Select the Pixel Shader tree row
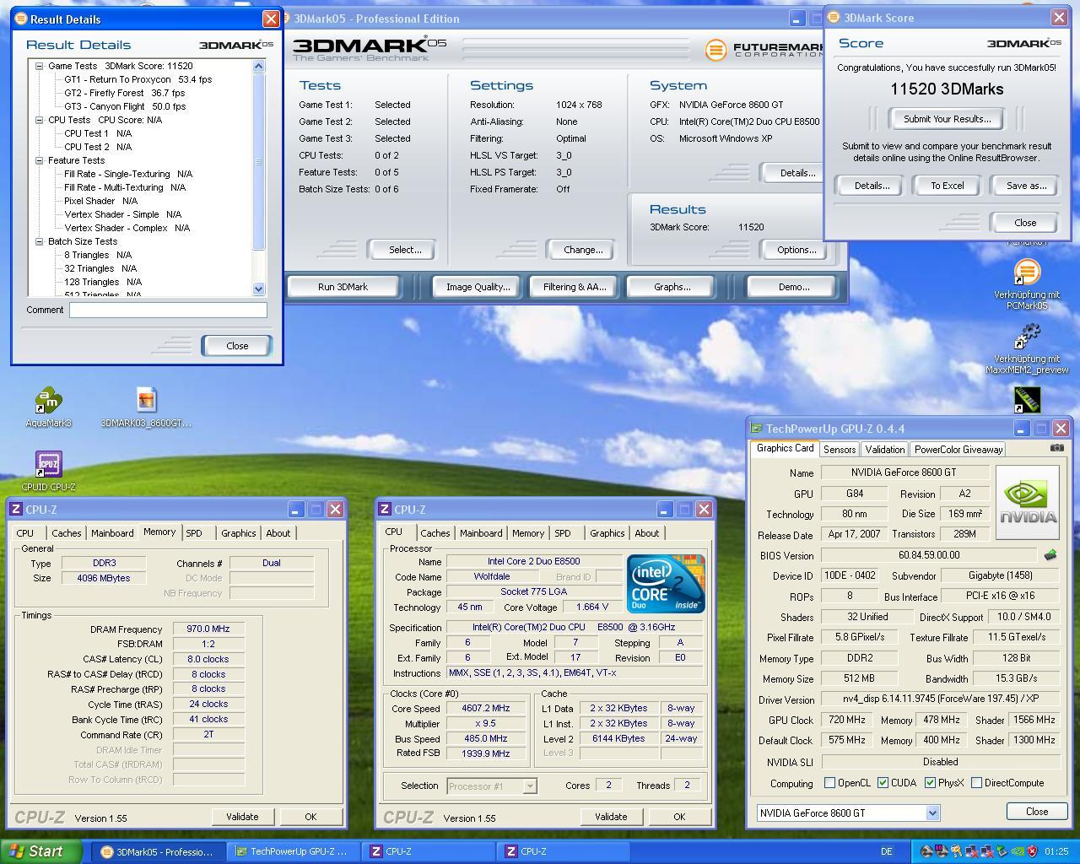The height and width of the screenshot is (864, 1080). click(101, 201)
